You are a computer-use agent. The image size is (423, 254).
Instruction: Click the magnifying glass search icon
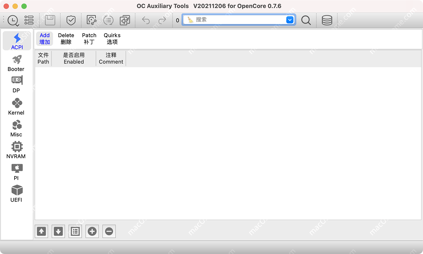coord(306,20)
